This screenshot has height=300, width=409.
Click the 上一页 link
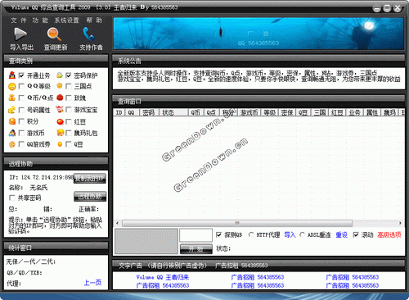(x=92, y=283)
